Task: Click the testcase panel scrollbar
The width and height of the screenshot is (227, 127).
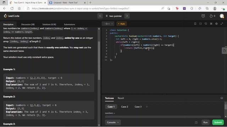Action: click(226, 107)
